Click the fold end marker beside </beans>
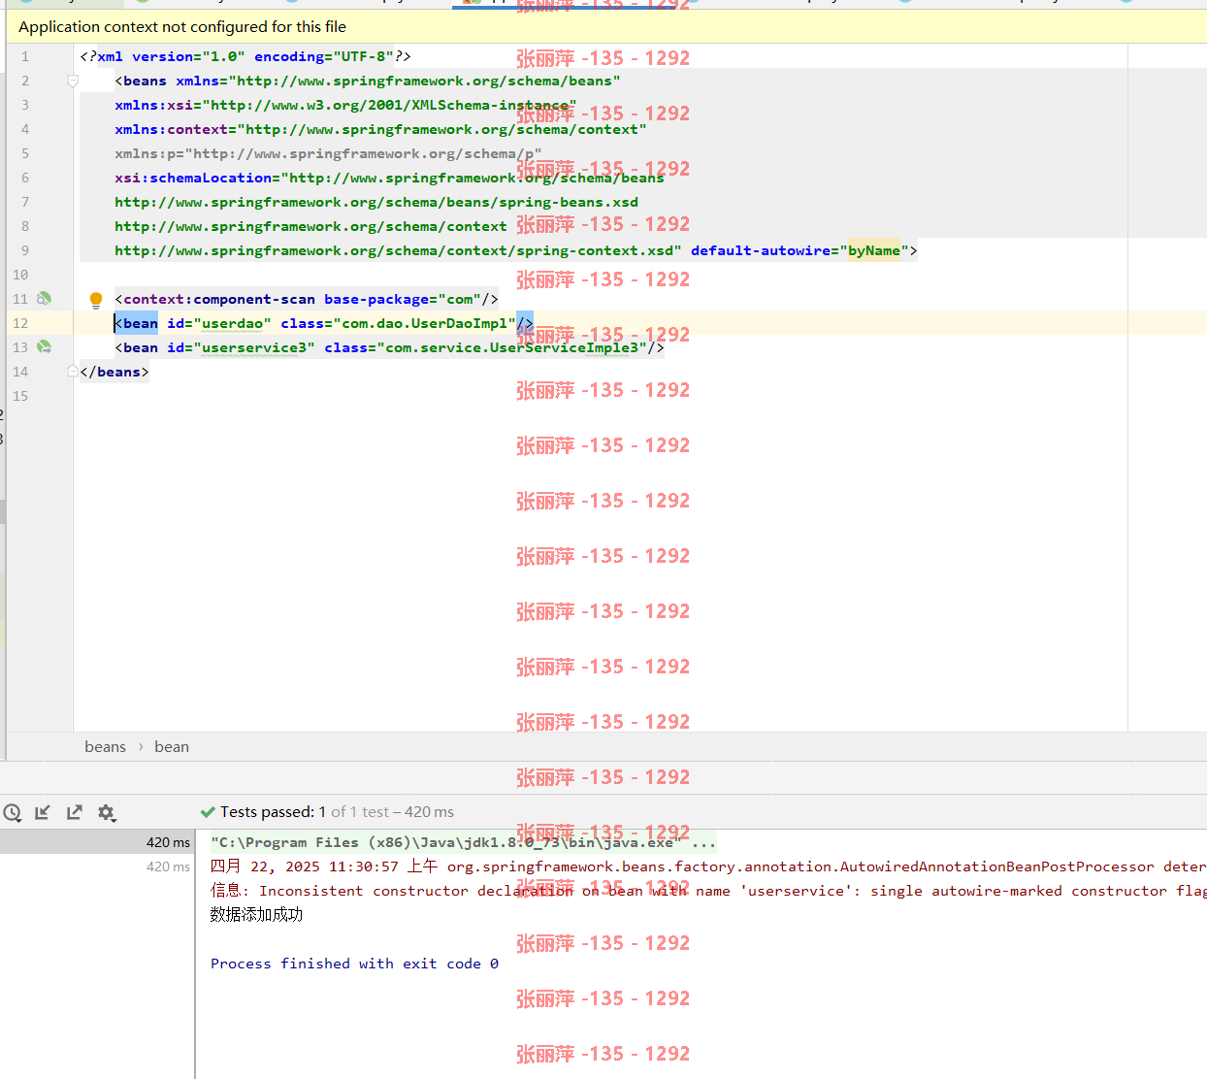 coord(73,372)
